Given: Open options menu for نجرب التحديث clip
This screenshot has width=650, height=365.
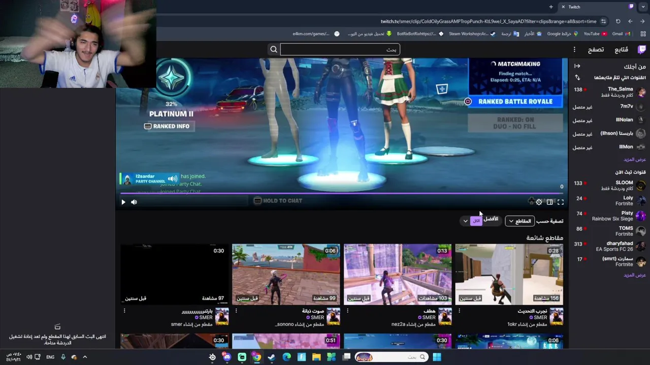Looking at the screenshot, I should pyautogui.click(x=459, y=311).
